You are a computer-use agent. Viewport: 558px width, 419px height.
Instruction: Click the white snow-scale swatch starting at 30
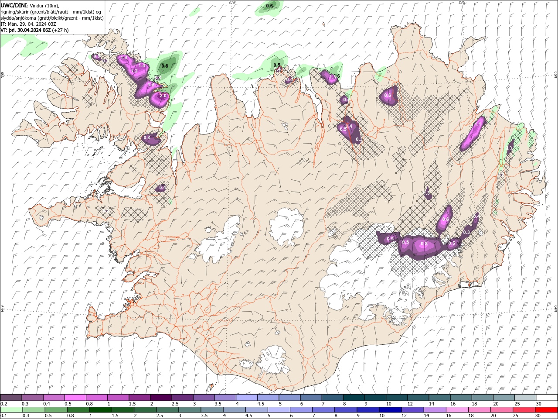pos(547,398)
